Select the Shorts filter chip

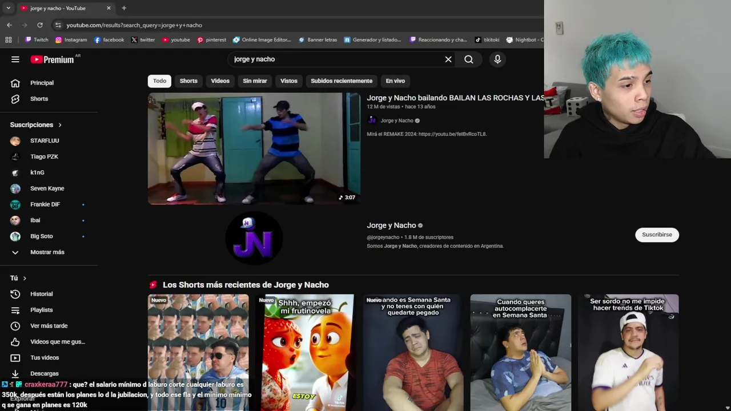point(188,81)
